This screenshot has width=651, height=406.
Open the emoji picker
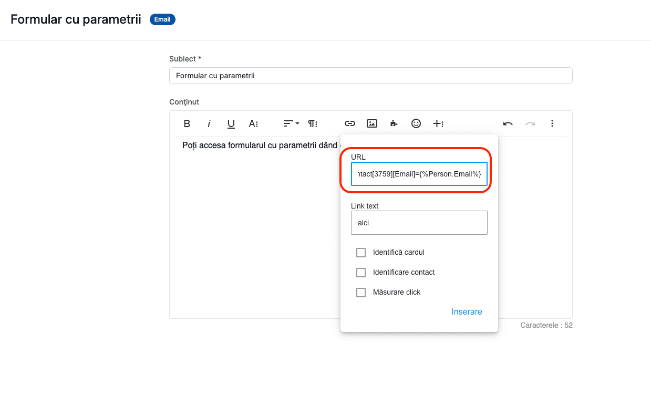click(x=416, y=123)
